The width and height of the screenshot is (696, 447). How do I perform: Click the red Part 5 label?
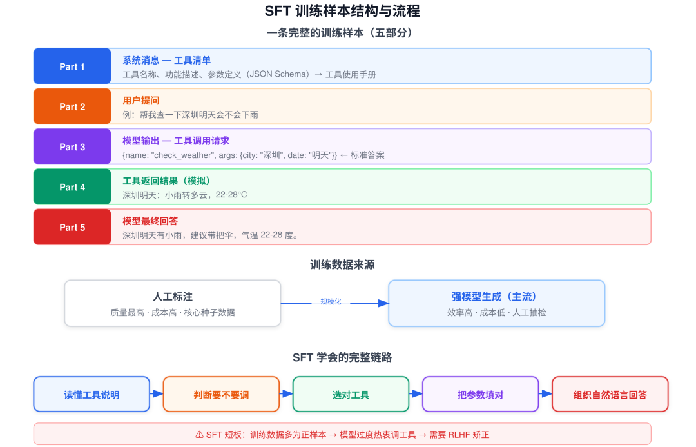pyautogui.click(x=72, y=227)
